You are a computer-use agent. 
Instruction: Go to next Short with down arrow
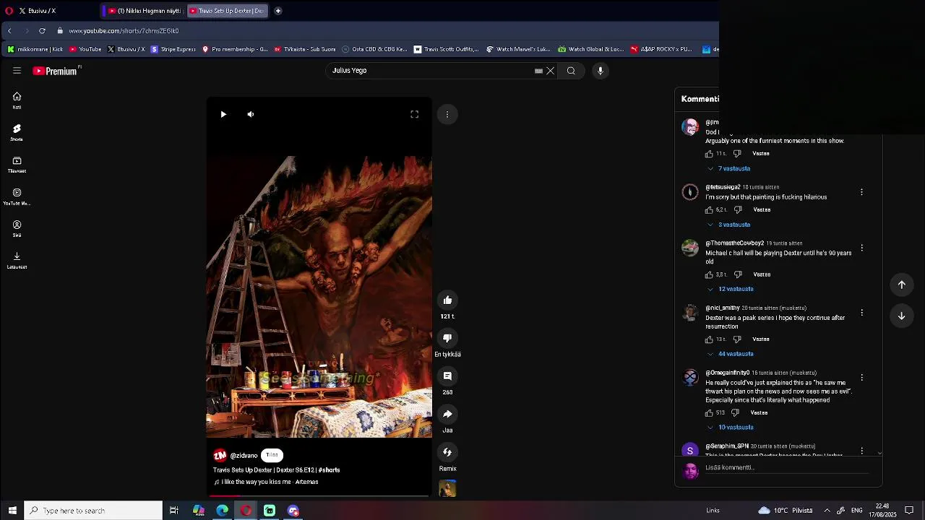coord(902,316)
